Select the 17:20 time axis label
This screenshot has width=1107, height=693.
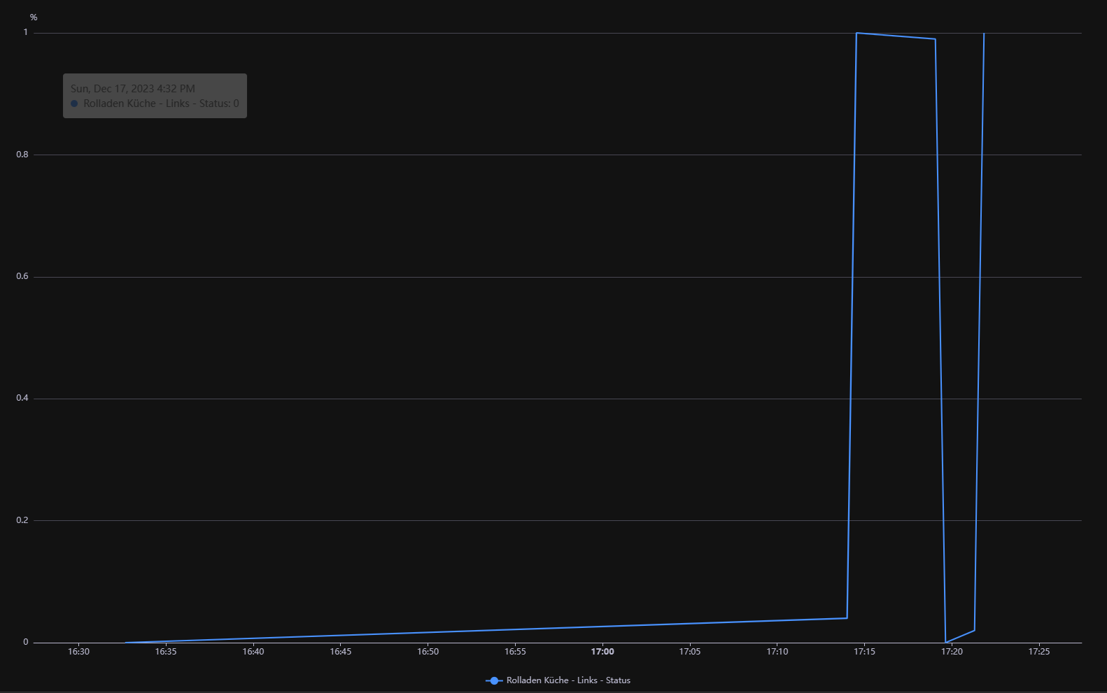[x=952, y=652]
